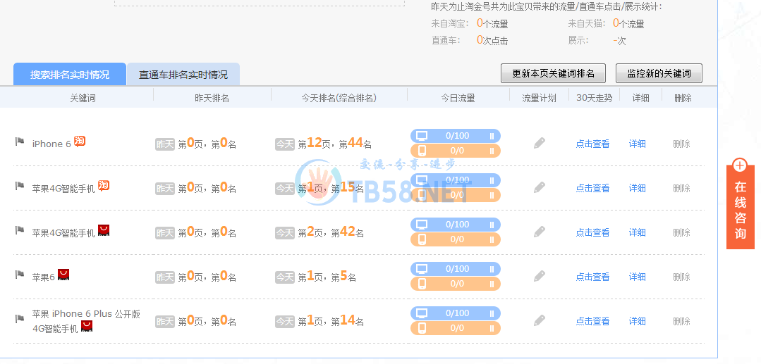Image resolution: width=761 pixels, height=364 pixels.
Task: Open pencil edit for Taobao 苹果4G智能手机 row
Action: (540, 187)
